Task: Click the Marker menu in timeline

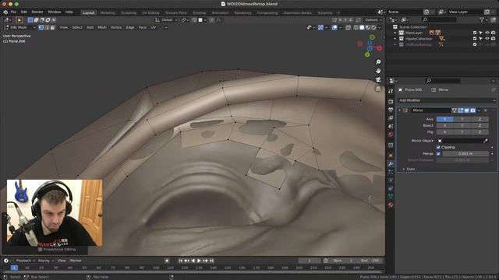Action: pyautogui.click(x=76, y=261)
